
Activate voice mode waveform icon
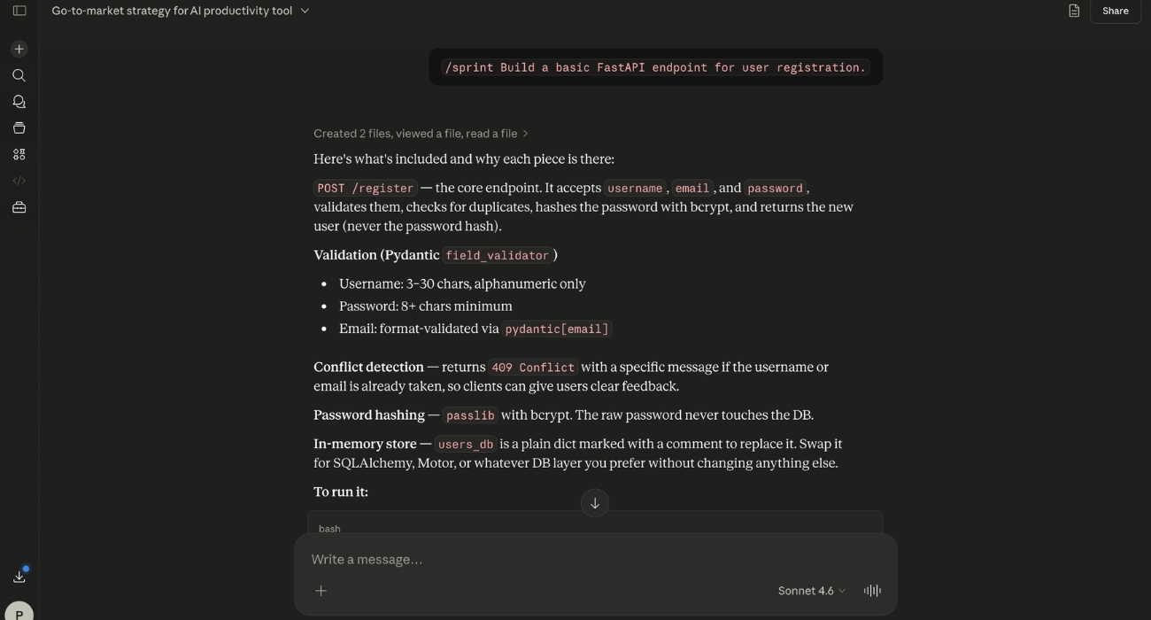(872, 591)
